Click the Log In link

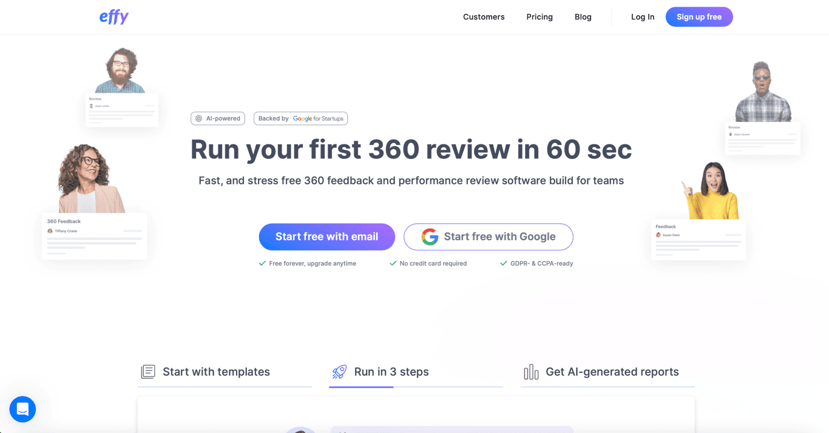[x=643, y=16]
